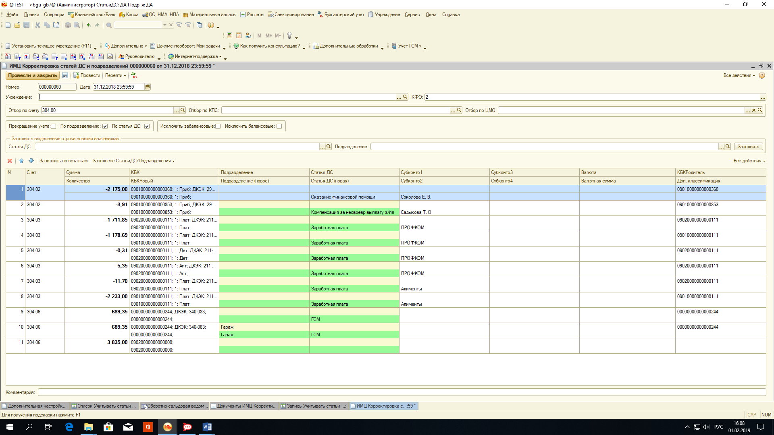
Task: Click the Заполнить button
Action: point(748,147)
